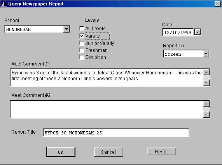Check the All Levels checkbox
This screenshot has height=165, width=222.
82,29
